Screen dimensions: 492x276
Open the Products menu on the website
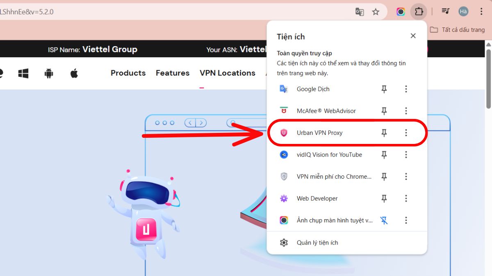pyautogui.click(x=128, y=73)
